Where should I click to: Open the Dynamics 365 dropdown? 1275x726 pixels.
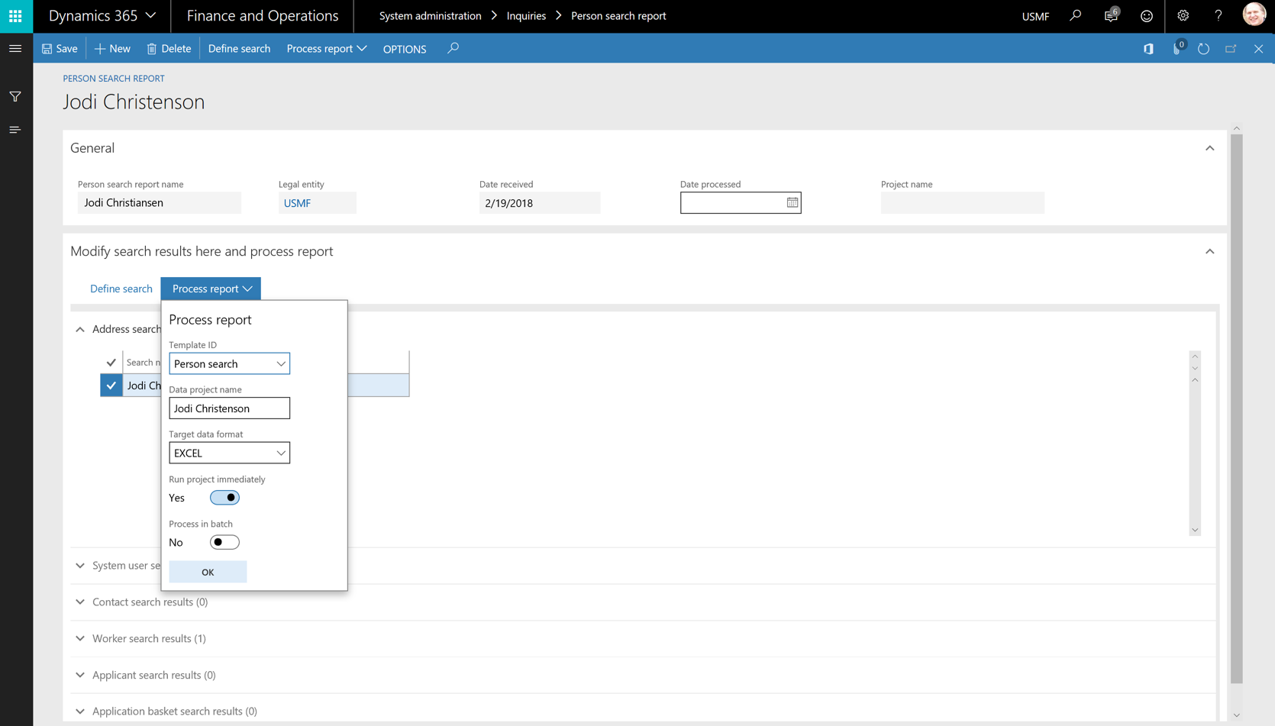(x=102, y=15)
